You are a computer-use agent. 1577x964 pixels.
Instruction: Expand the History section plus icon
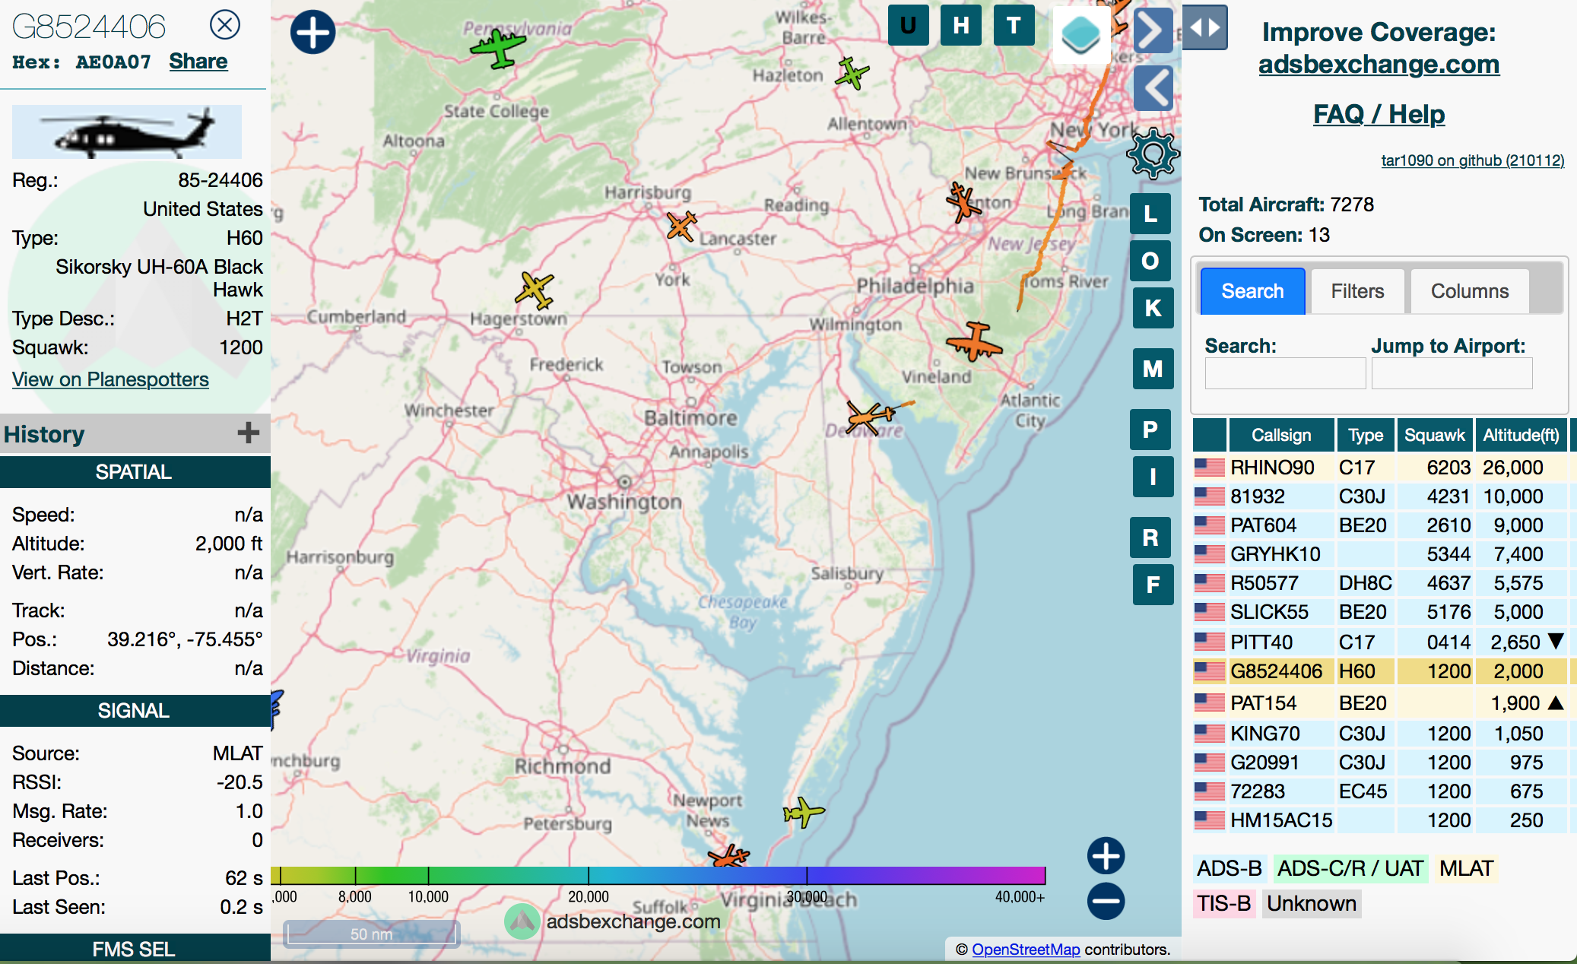248,433
